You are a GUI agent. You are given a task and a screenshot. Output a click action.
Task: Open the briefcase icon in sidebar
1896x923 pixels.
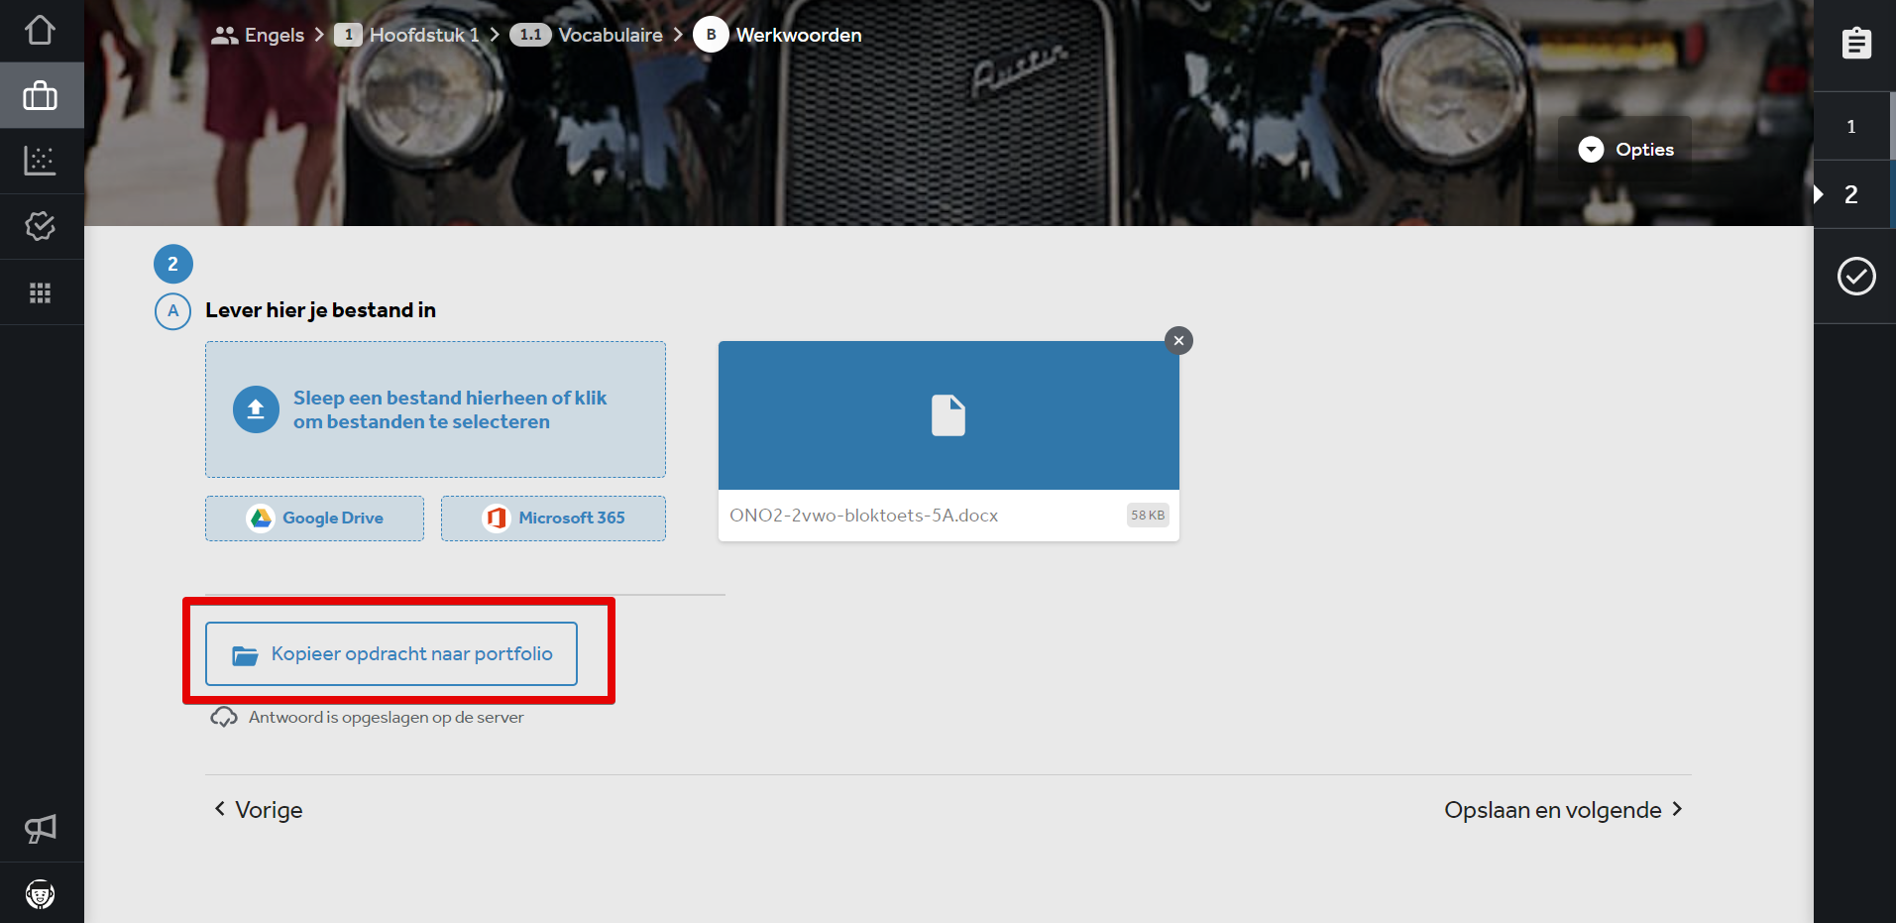tap(40, 95)
